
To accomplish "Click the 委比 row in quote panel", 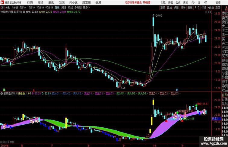I will click(x=225, y=14).
